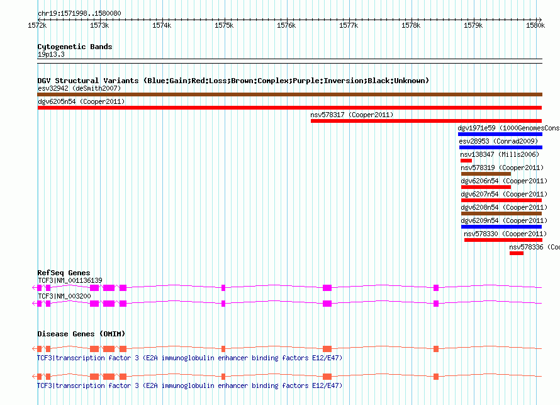Click the Cytogenetic Bands track title

pos(75,47)
